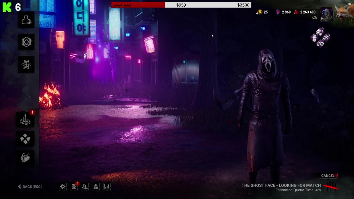
Task: Cancel matchmaking with the CANCEL button
Action: tap(328, 176)
